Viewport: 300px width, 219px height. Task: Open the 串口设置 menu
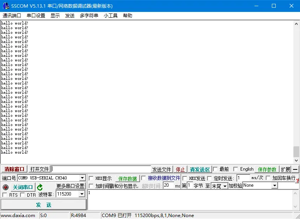tap(36, 16)
